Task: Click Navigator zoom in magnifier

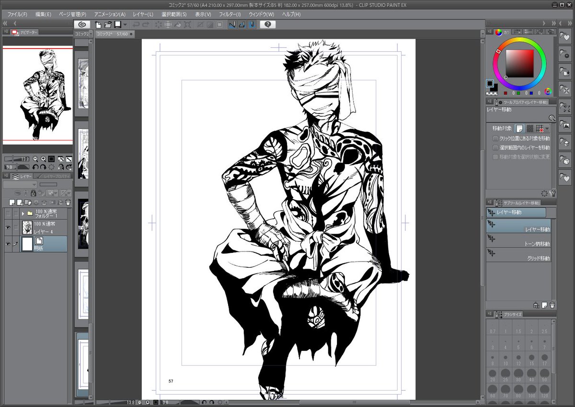Action: [x=43, y=158]
